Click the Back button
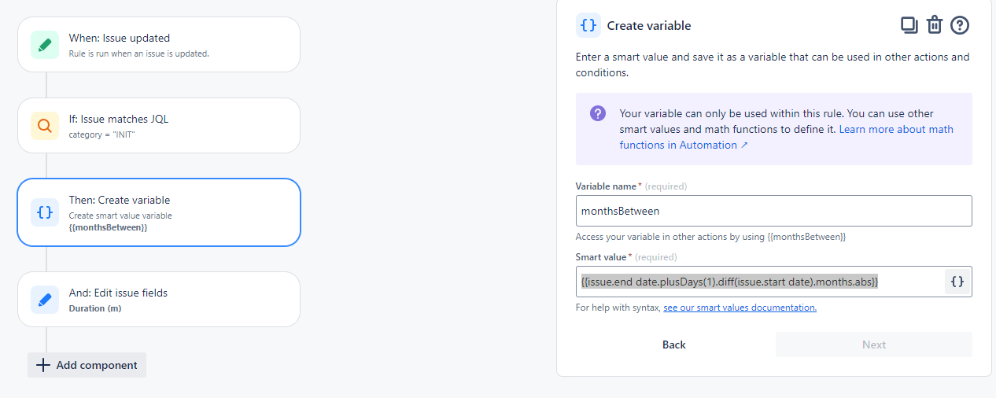Screen dimensions: 996x398 pos(674,345)
